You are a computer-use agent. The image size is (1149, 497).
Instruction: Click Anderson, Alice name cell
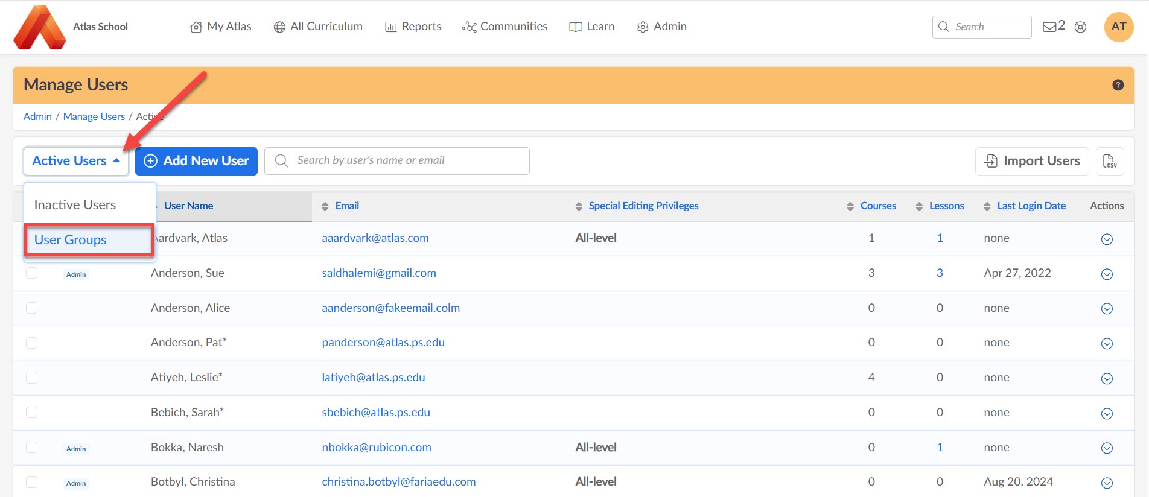pyautogui.click(x=190, y=308)
